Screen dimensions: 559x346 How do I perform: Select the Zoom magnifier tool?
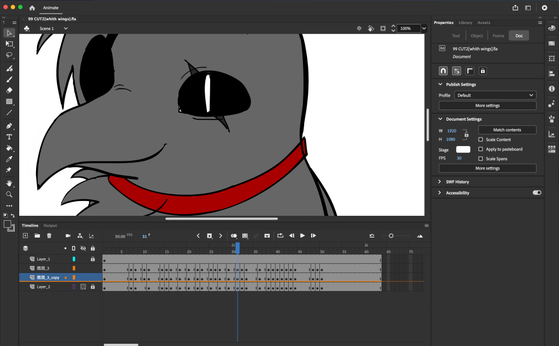click(9, 194)
